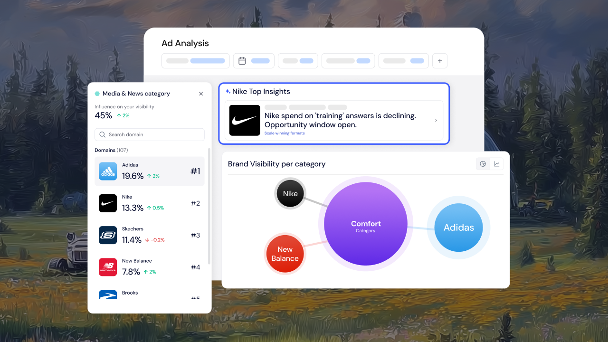Switch Brand Visibility to pie chart view

point(483,164)
